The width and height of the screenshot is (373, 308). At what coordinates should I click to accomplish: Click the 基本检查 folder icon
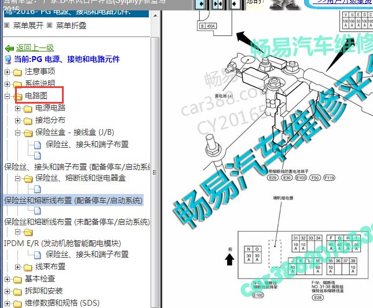click(17, 280)
